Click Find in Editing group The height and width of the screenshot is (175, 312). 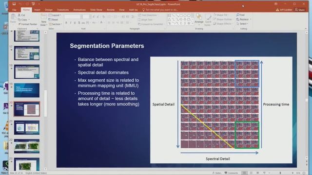[240, 15]
